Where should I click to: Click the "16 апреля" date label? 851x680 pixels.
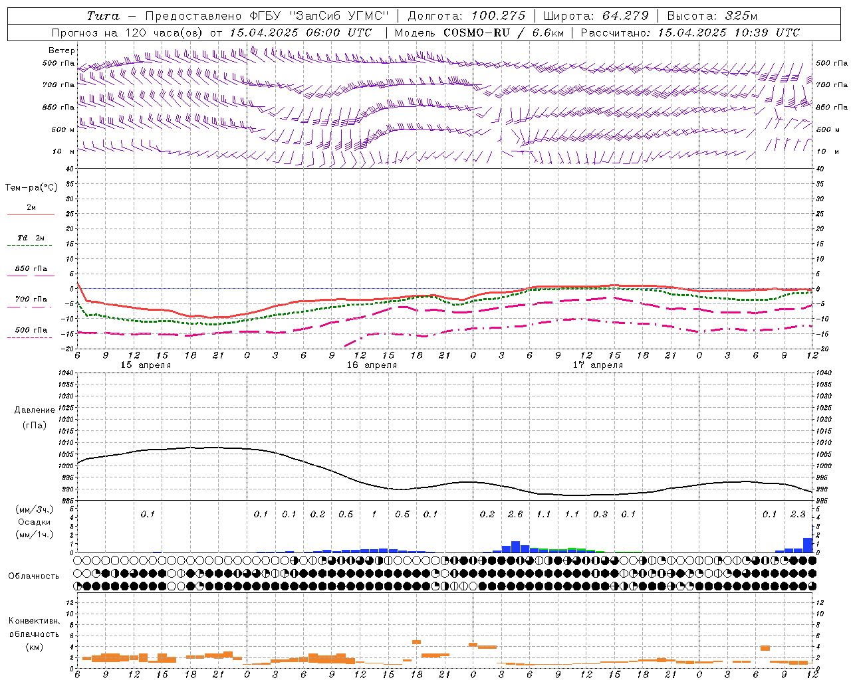click(x=372, y=365)
